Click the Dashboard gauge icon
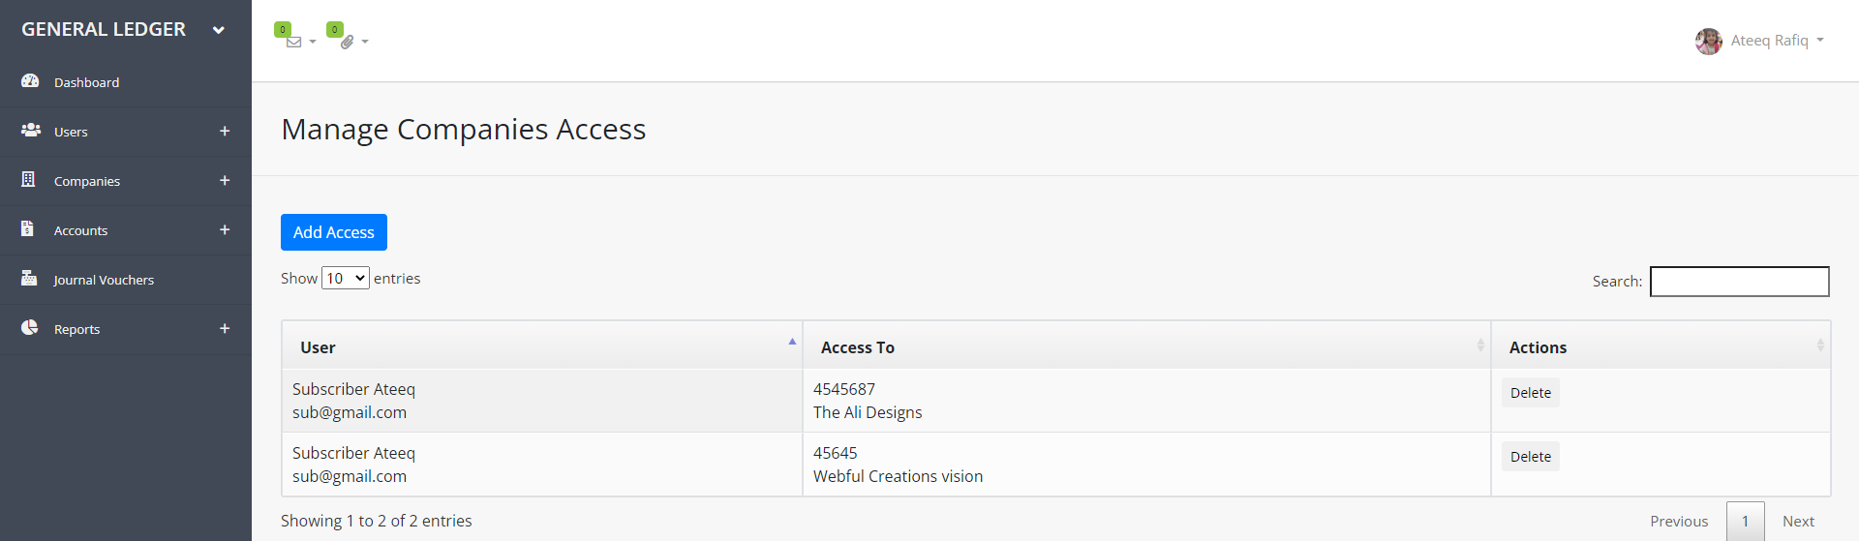The height and width of the screenshot is (541, 1859). click(x=30, y=81)
